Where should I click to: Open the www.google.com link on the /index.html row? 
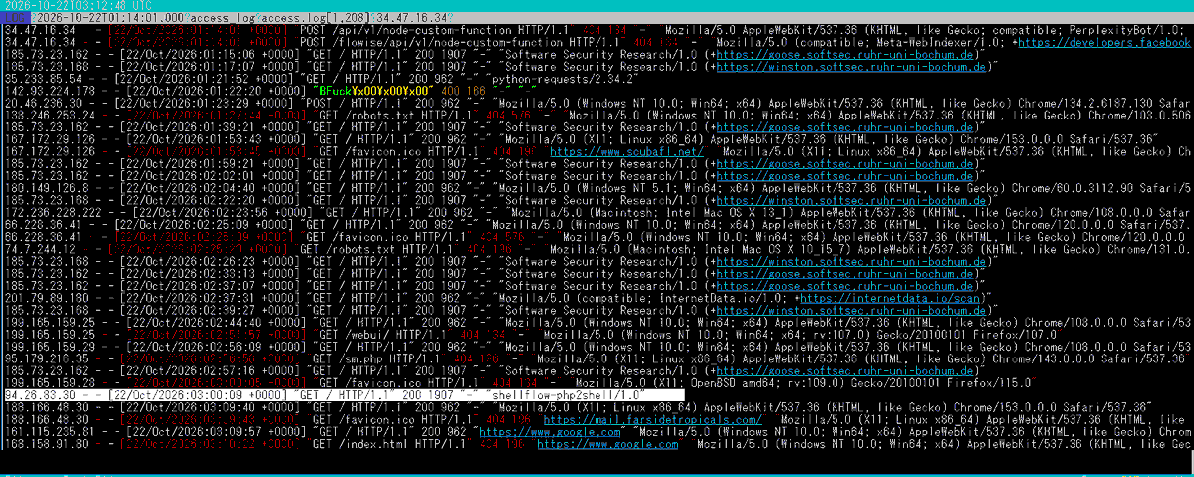coord(608,444)
